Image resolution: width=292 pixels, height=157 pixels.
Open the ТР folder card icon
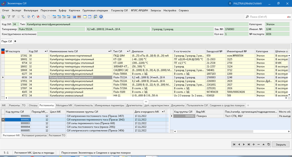64,17
